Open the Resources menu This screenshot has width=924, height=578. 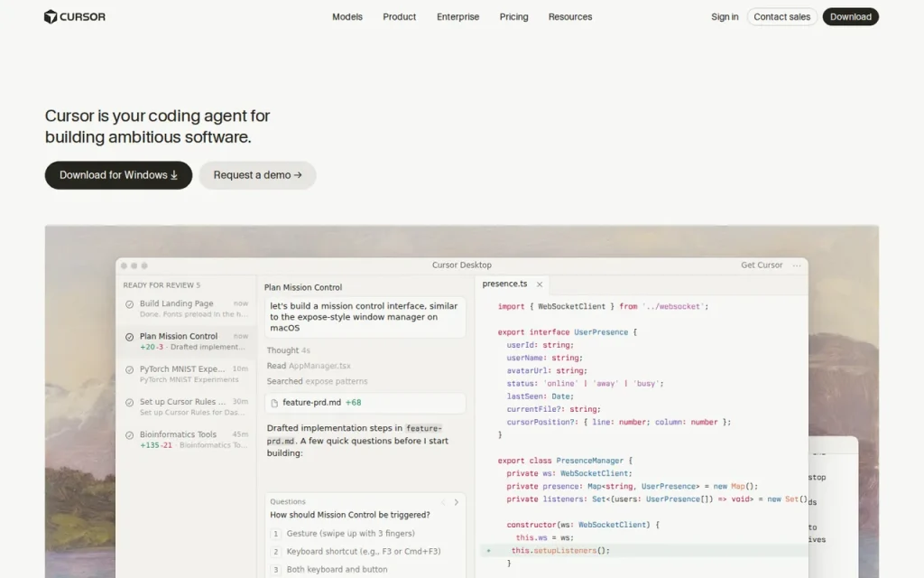pos(570,17)
